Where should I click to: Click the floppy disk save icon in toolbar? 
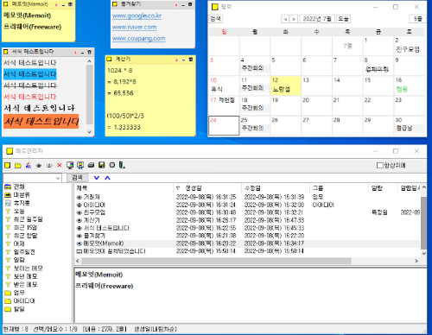coord(101,165)
